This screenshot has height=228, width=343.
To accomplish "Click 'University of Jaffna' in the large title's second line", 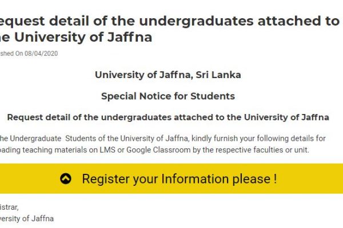I will (83, 37).
